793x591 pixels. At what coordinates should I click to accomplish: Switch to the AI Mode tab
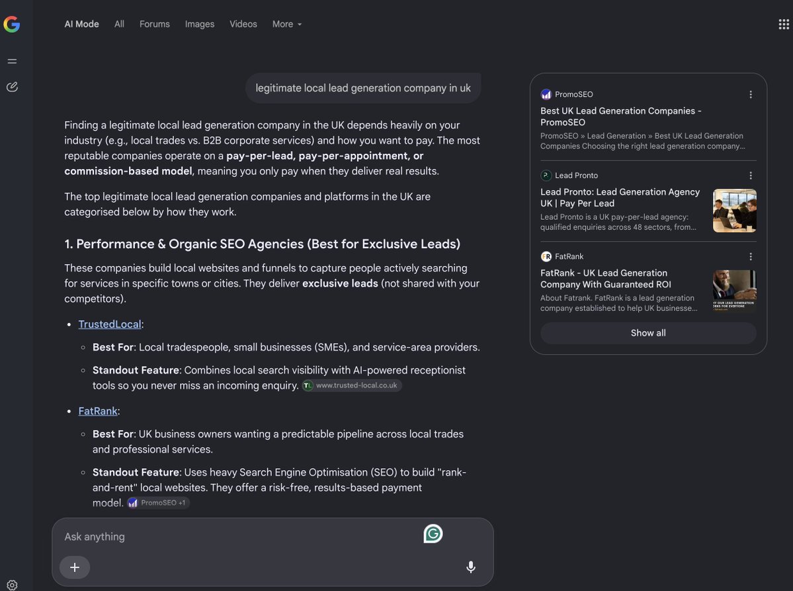(x=81, y=24)
